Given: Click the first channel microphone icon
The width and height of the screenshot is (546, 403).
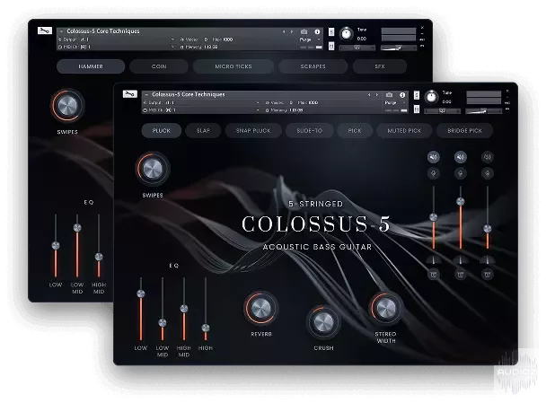Looking at the screenshot, I should [434, 173].
